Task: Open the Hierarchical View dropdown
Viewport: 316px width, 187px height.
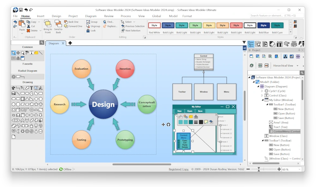Action: point(297,65)
